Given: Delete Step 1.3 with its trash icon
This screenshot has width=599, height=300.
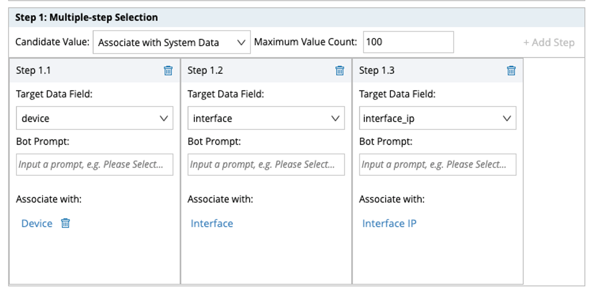Looking at the screenshot, I should (x=511, y=71).
